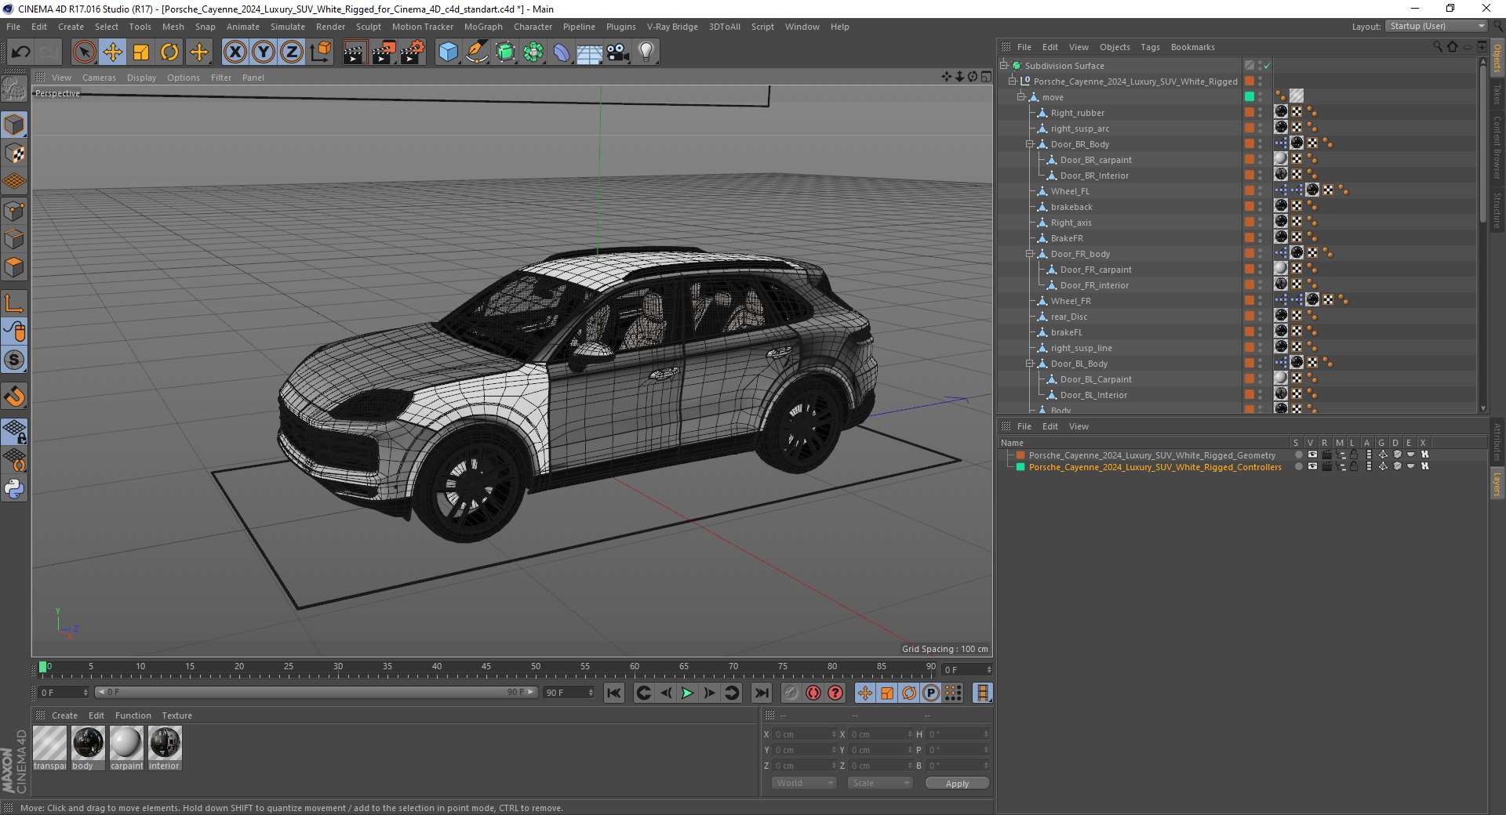This screenshot has width=1506, height=815.
Task: Collapse Door_BL_Body hierarchy
Action: [1030, 364]
